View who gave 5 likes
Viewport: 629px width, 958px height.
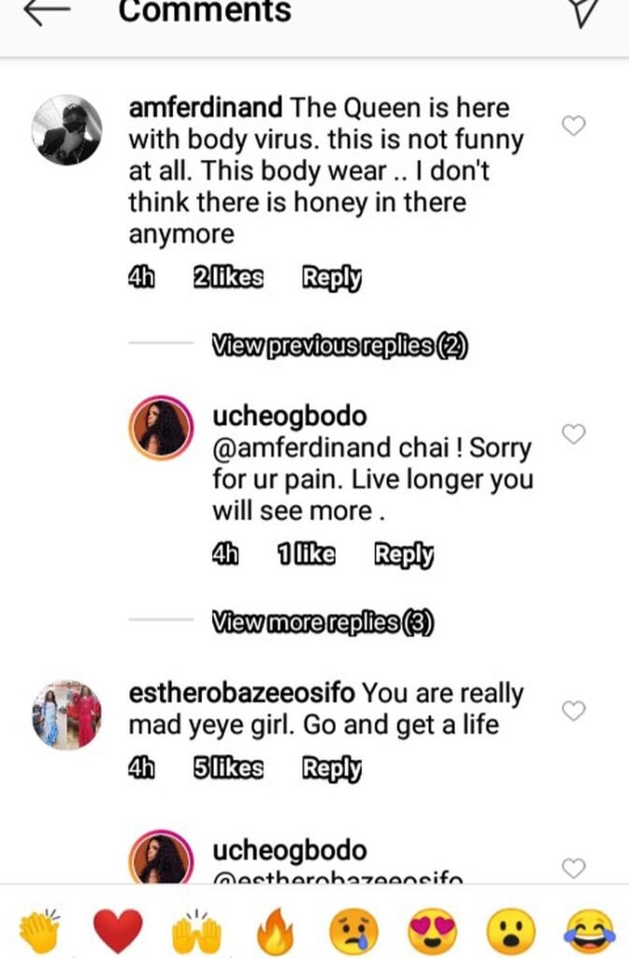click(x=228, y=768)
